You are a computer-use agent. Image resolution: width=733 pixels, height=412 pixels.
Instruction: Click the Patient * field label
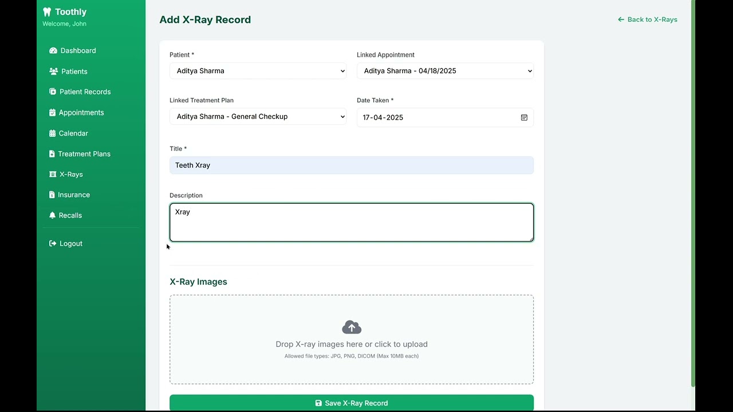coord(182,55)
